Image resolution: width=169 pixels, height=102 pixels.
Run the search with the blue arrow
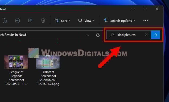coord(155,35)
